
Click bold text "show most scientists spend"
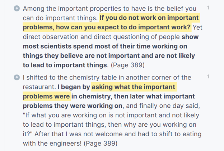click(111, 42)
